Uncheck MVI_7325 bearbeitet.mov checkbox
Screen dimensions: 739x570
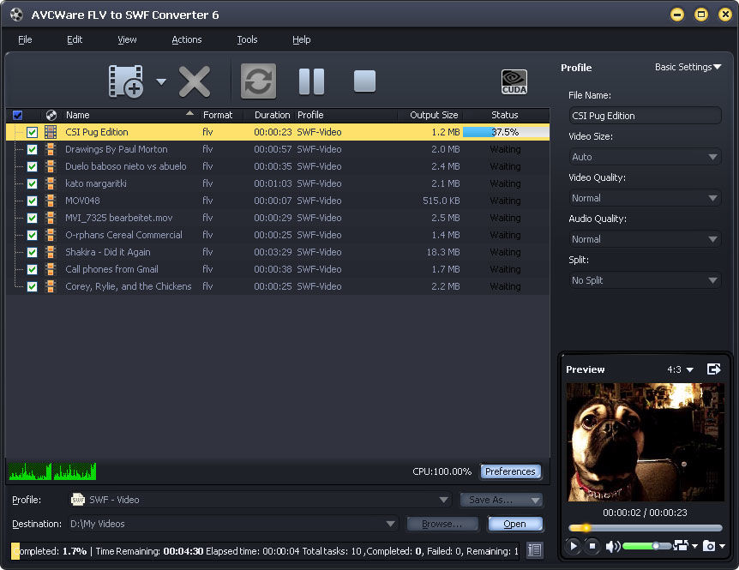(x=32, y=218)
